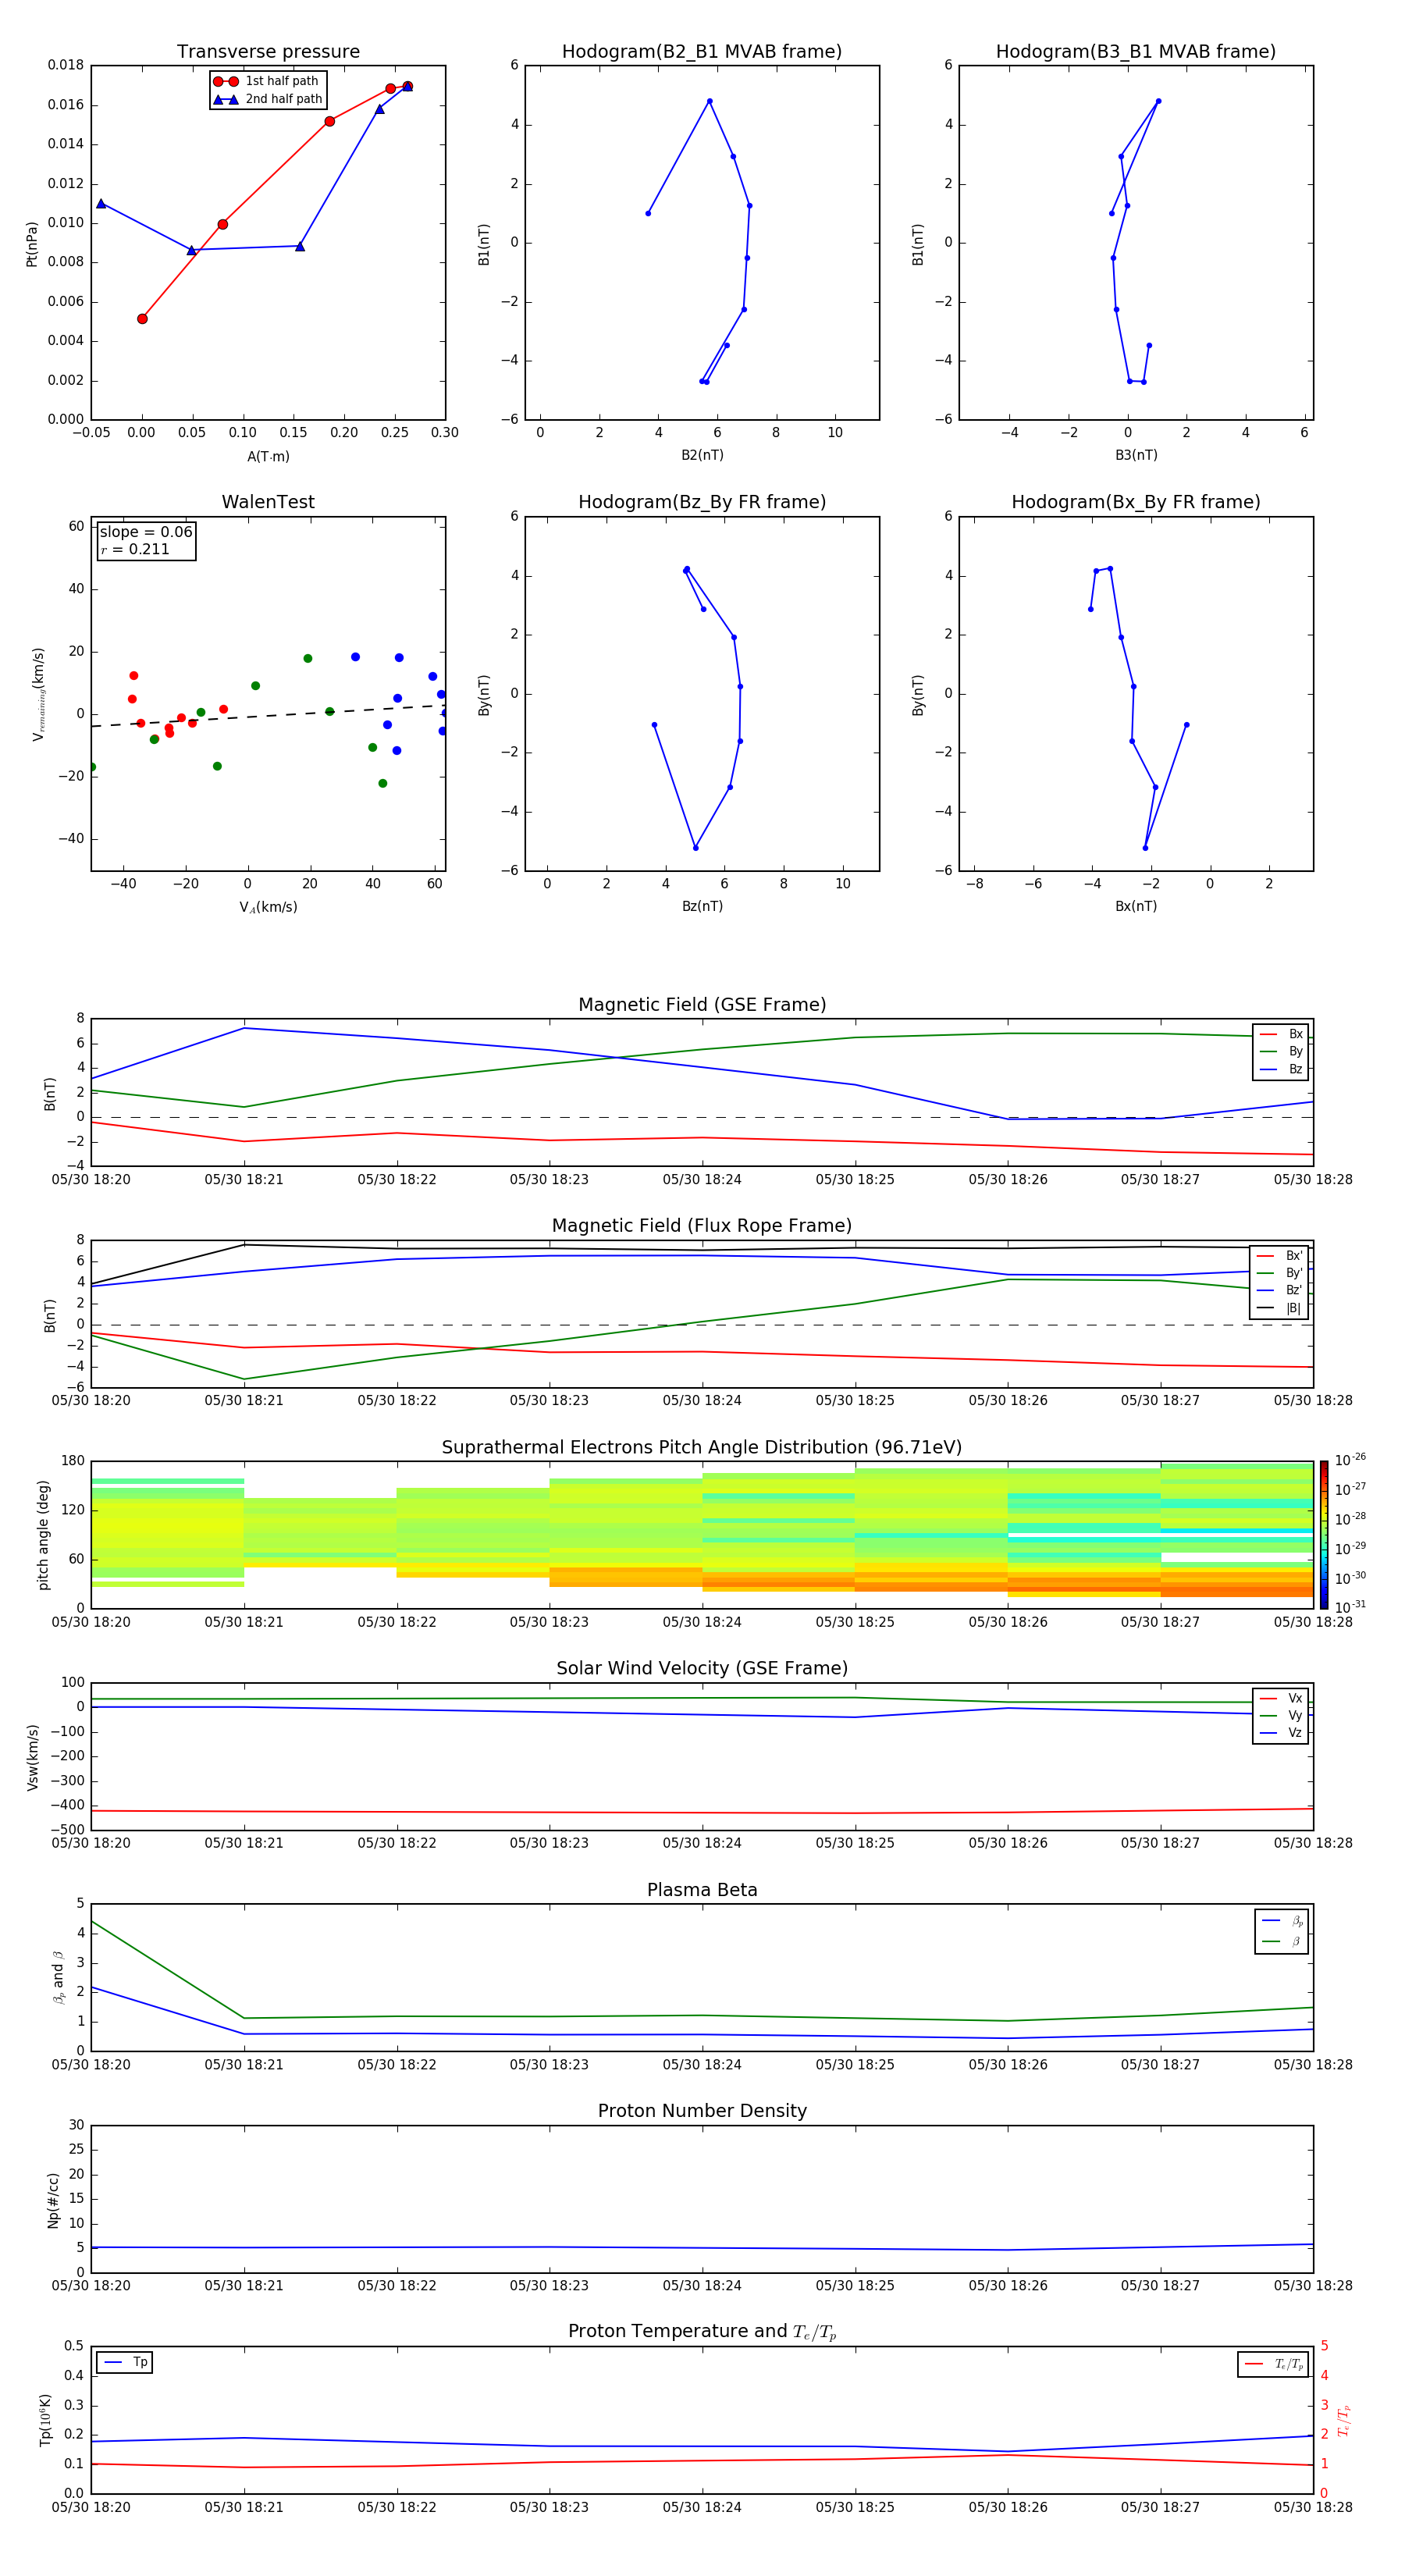
Task: Click the pitch angle colorbar
Action: pos(1323,1535)
